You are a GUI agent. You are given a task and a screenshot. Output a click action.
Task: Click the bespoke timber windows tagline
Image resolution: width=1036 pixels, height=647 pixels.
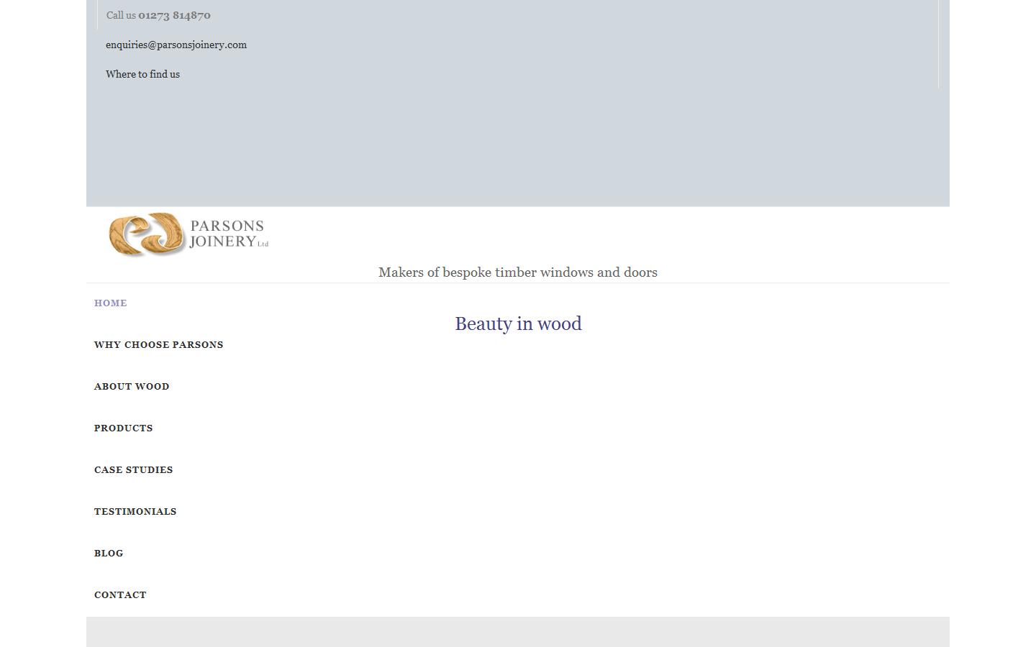(518, 272)
